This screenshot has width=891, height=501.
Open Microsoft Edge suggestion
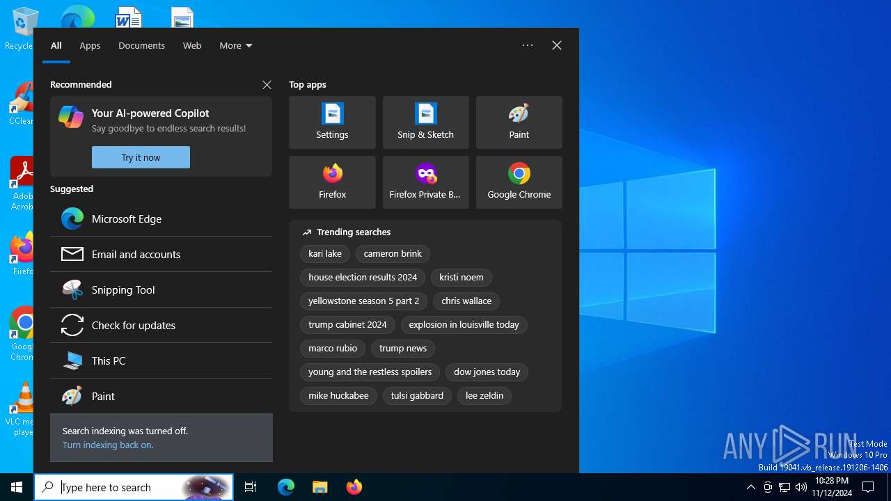[x=161, y=218]
